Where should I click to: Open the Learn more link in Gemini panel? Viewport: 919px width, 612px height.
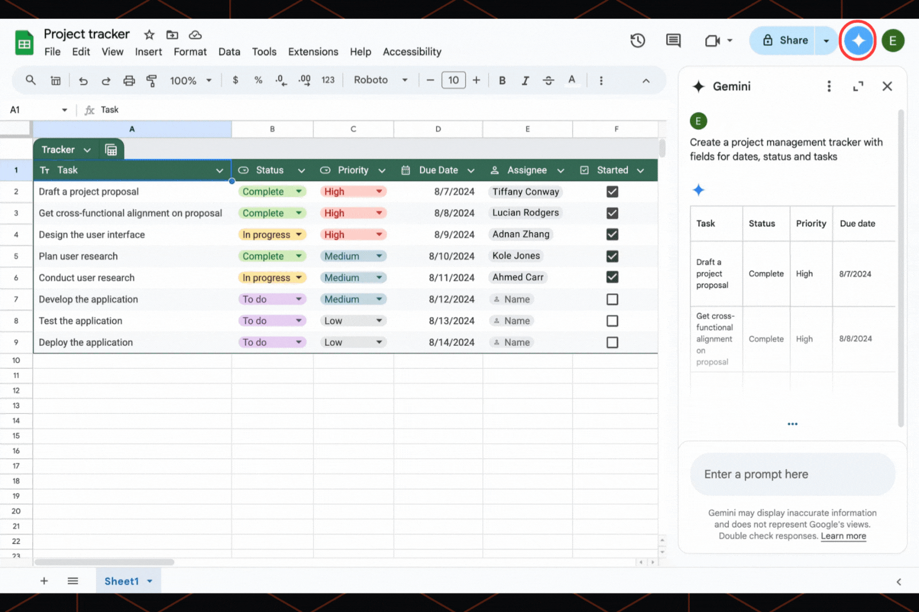pos(843,536)
